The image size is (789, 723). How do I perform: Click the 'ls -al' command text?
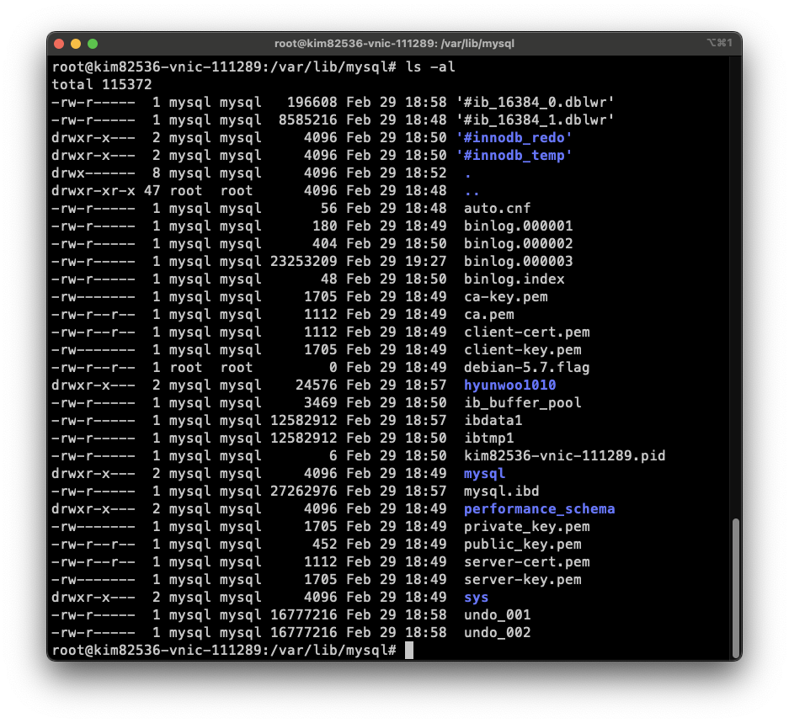430,67
